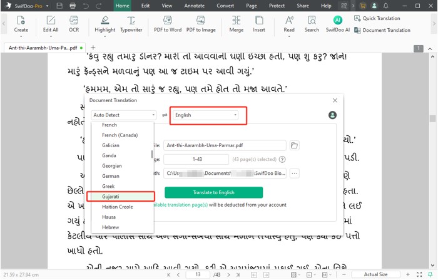Open the Auto Detect source language dropdown
The height and width of the screenshot is (280, 438).
124,115
